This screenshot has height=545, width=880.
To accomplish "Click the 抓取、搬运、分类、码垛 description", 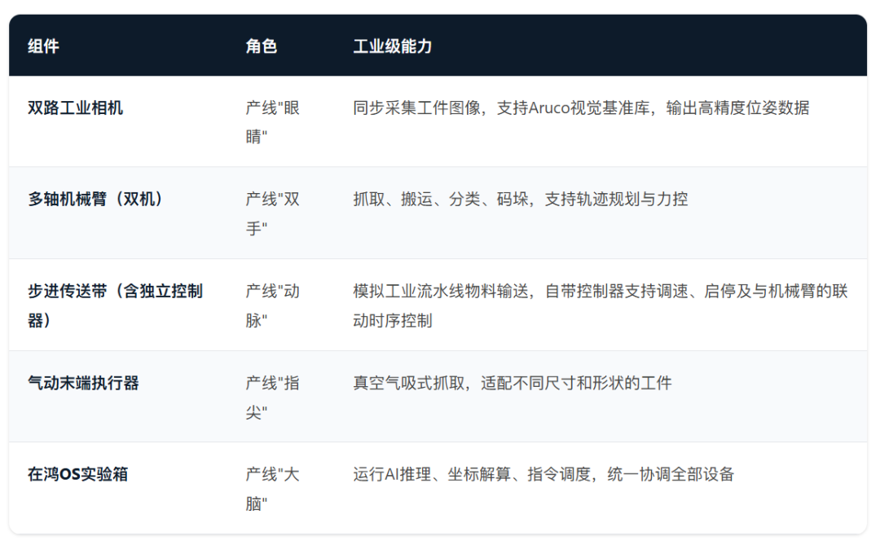I will pyautogui.click(x=520, y=199).
